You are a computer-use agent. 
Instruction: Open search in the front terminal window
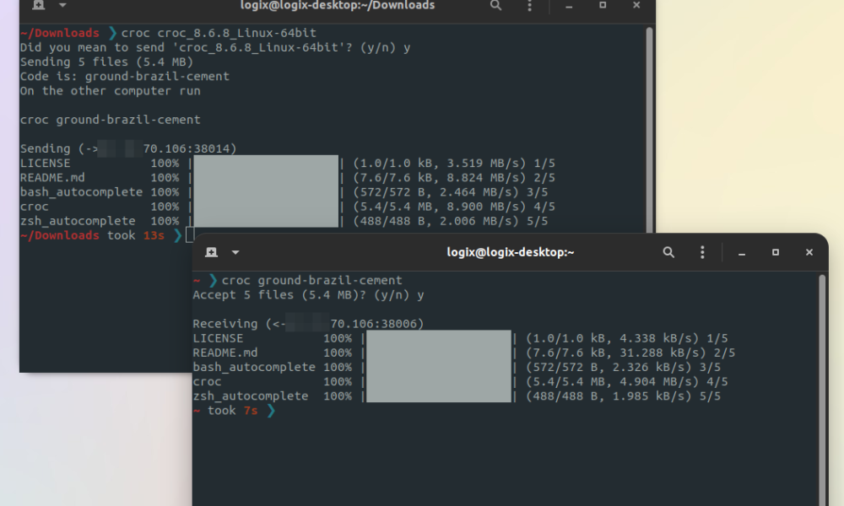668,252
